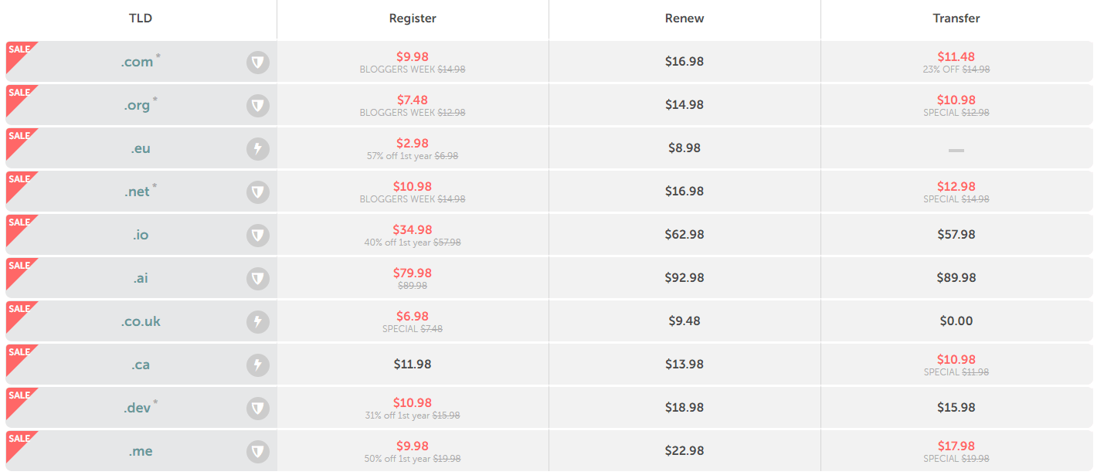Click the lightning bolt icon in the .ca row

(258, 365)
